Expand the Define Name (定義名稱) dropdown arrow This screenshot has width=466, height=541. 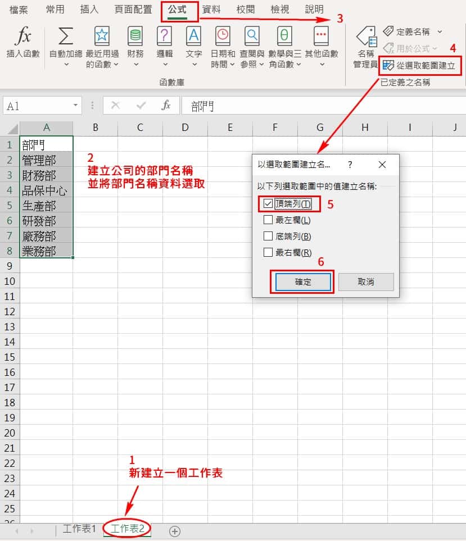[x=440, y=31]
